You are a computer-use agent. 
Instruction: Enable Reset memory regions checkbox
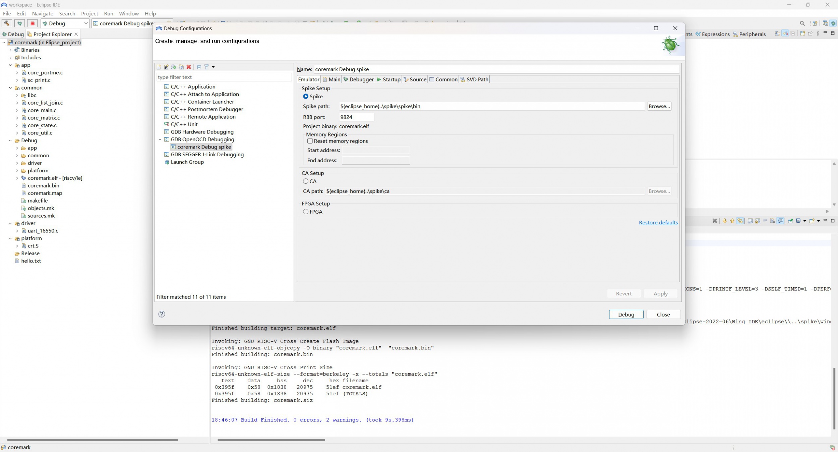[x=310, y=141]
